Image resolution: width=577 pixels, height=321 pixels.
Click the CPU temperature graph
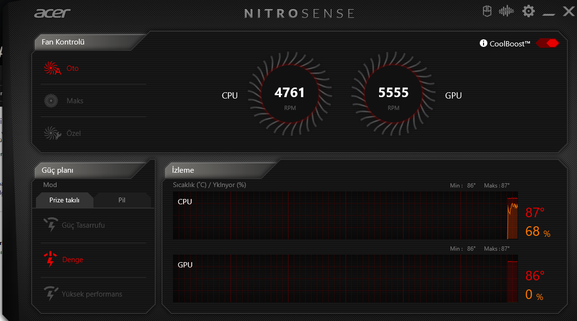click(x=346, y=215)
